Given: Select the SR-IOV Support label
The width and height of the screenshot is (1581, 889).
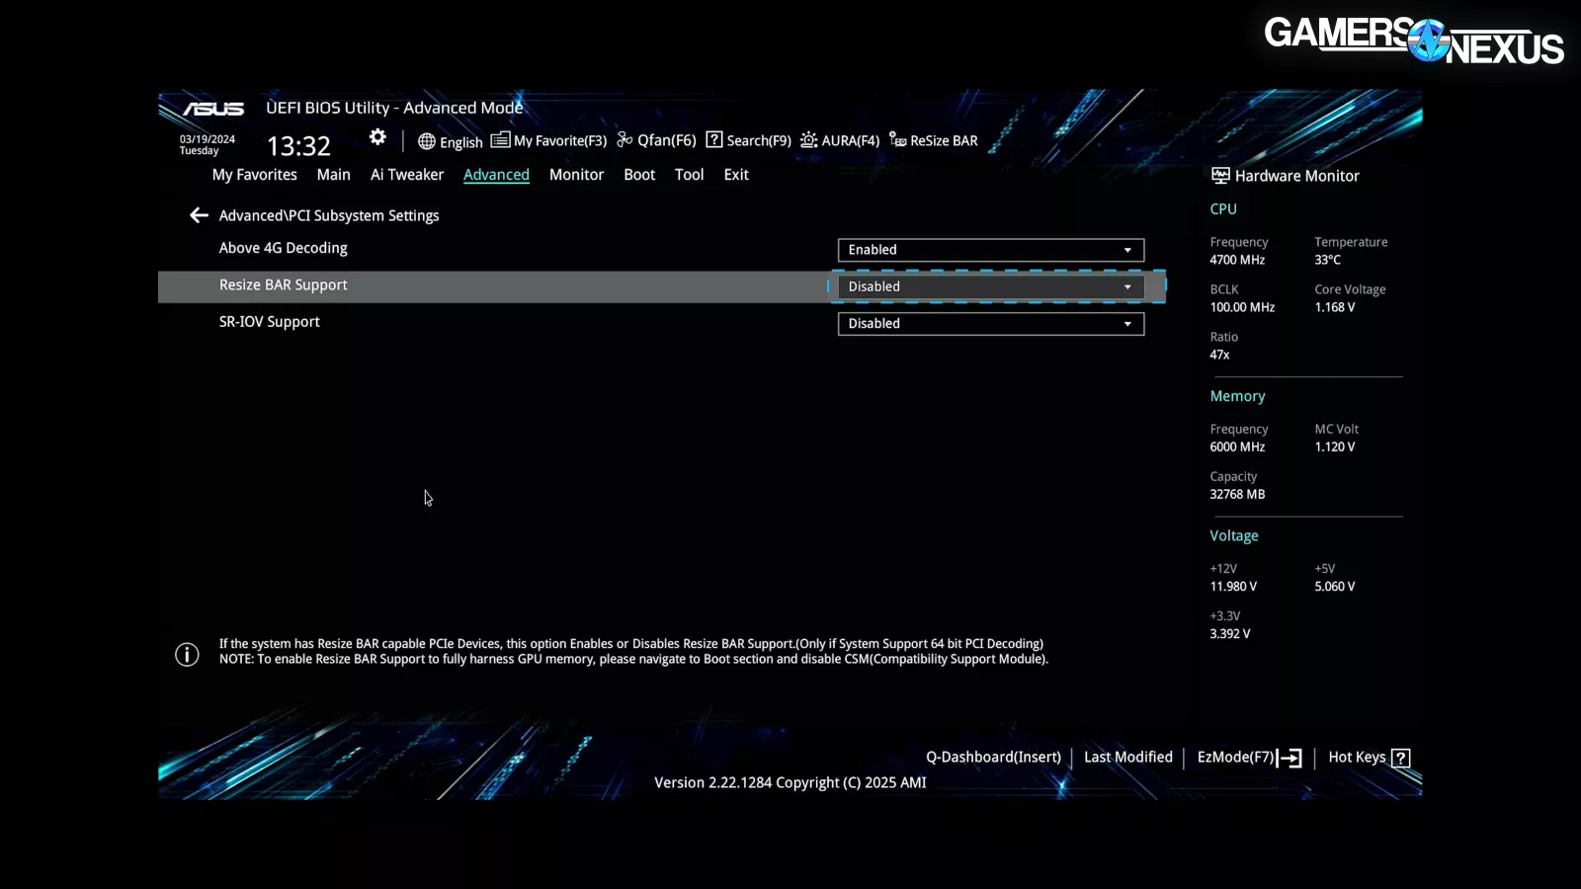Looking at the screenshot, I should pos(270,322).
